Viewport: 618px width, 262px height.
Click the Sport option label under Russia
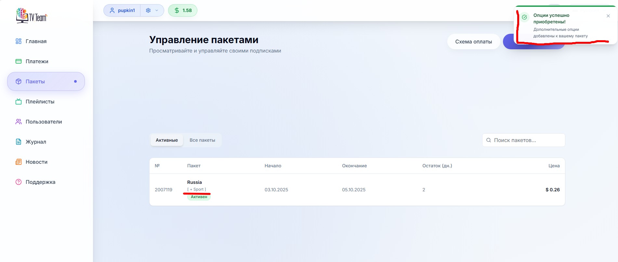coord(197,189)
